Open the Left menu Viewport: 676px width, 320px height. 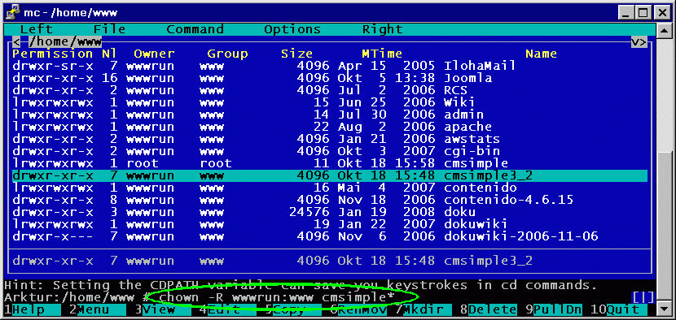click(x=36, y=29)
